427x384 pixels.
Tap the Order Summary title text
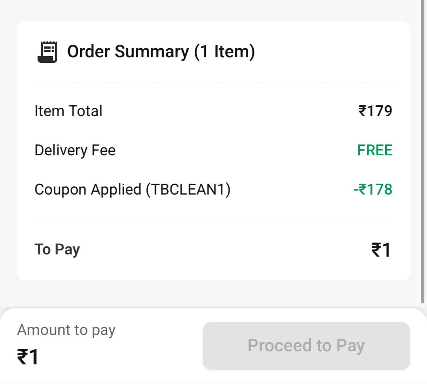click(x=128, y=52)
